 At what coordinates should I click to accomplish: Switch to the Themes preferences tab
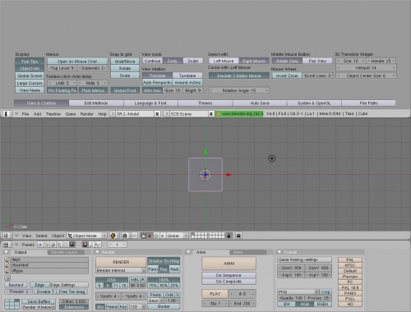(205, 103)
